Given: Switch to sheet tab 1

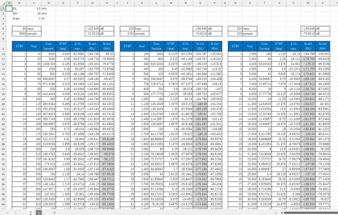Looking at the screenshot, I should [x=39, y=213].
